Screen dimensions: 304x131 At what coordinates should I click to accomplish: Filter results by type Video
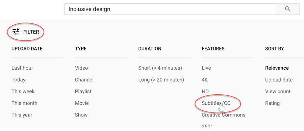pyautogui.click(x=81, y=68)
